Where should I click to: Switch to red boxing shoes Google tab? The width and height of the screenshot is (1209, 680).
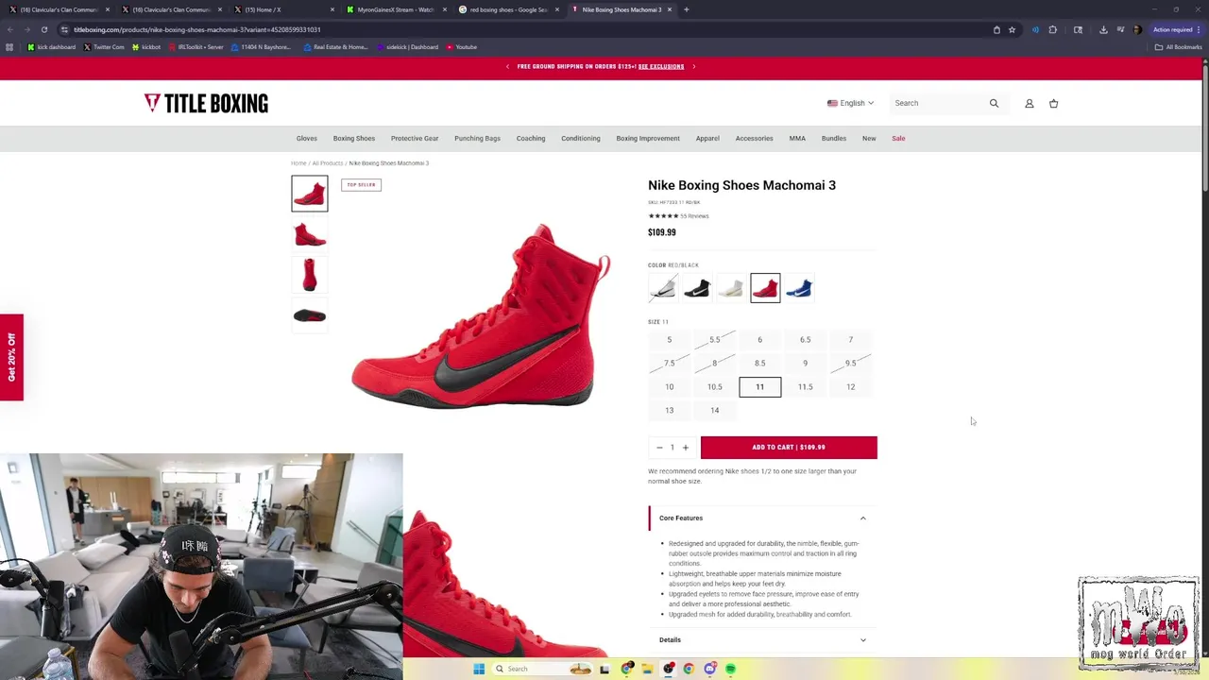point(508,9)
